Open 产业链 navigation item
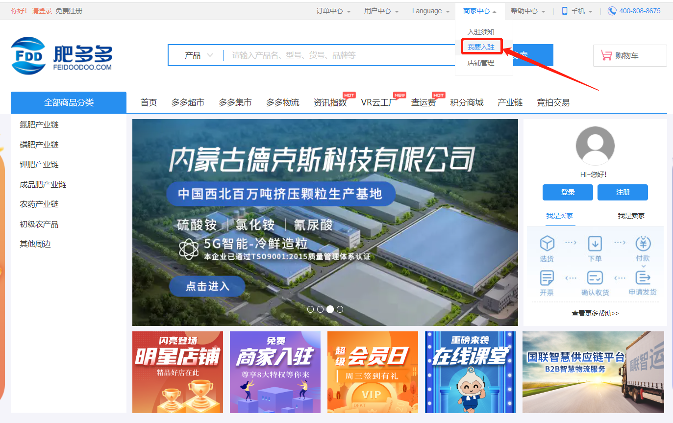The image size is (673, 423). click(510, 102)
